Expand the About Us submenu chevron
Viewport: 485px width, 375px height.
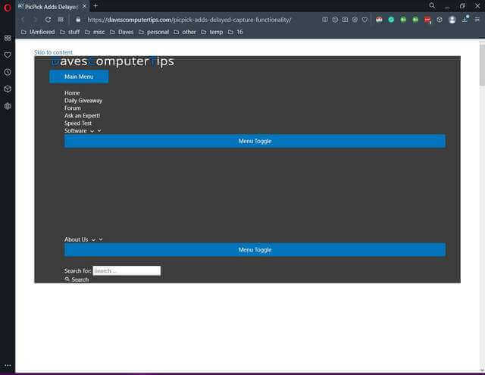tap(101, 239)
